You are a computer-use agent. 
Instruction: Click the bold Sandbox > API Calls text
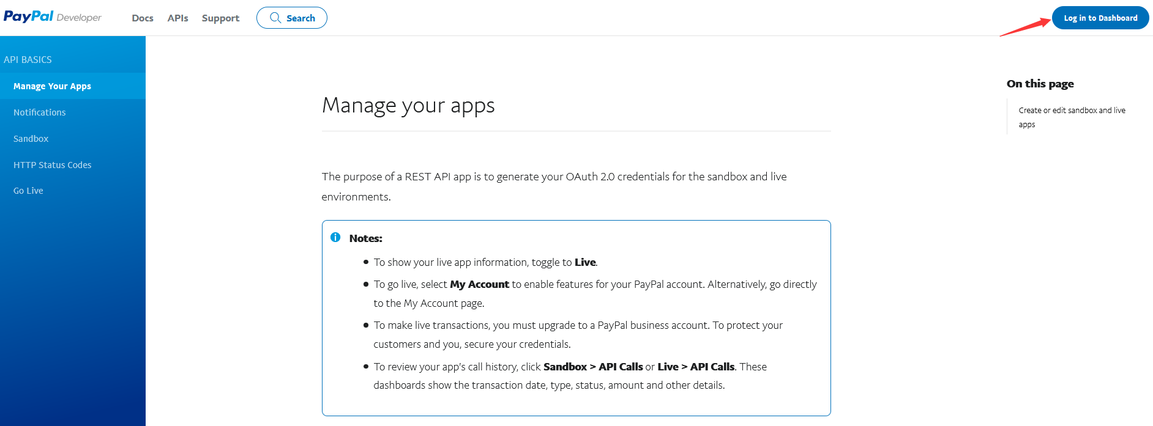click(592, 367)
